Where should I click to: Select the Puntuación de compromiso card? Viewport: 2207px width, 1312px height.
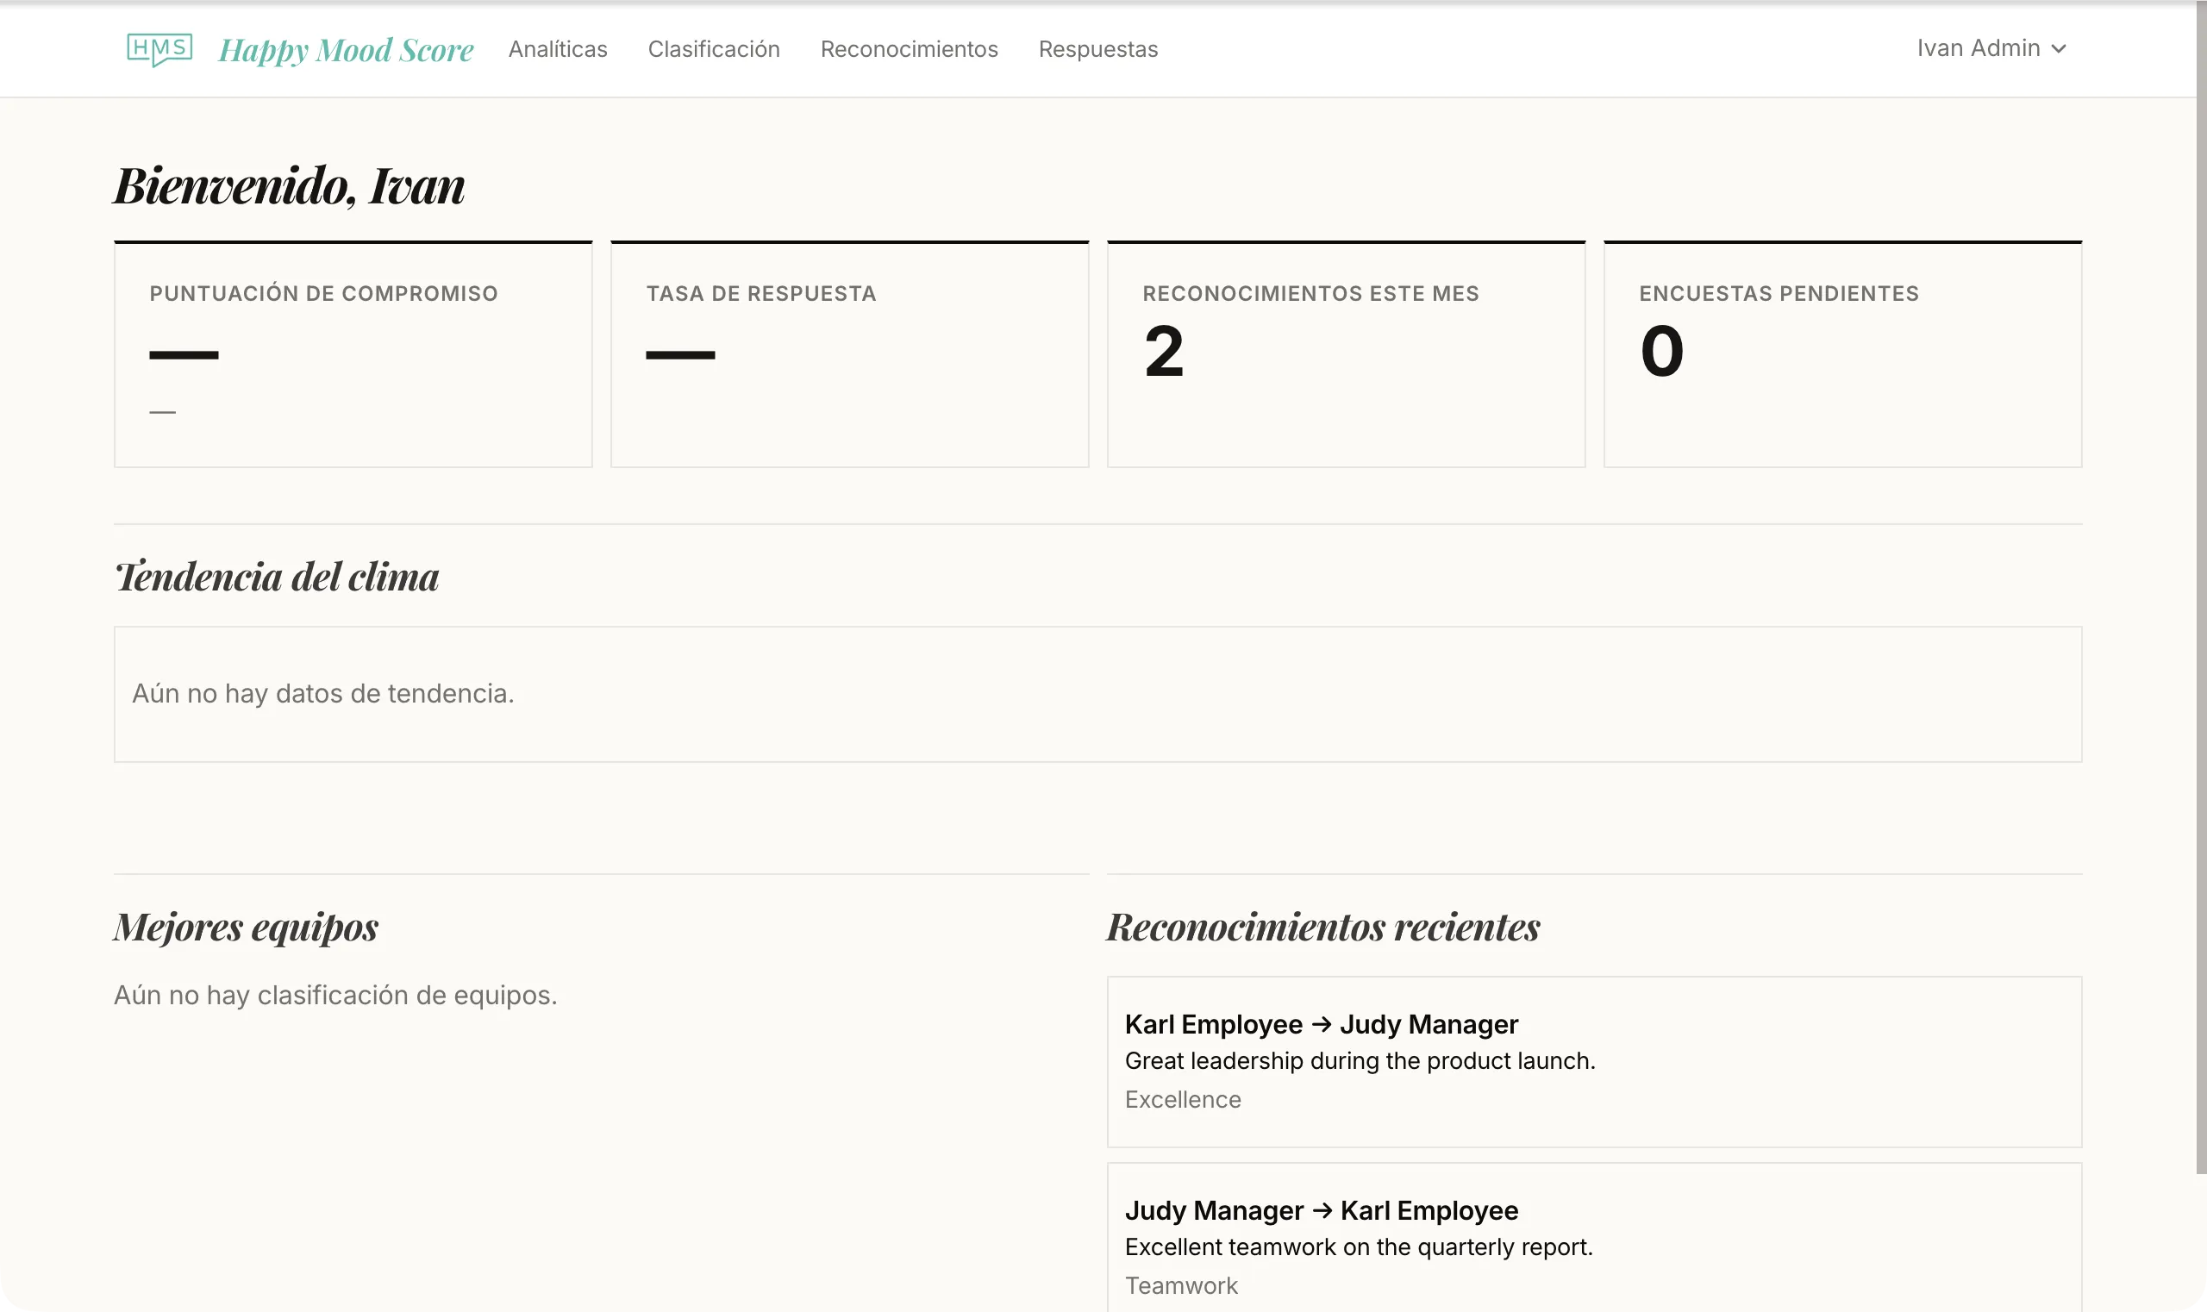[x=353, y=353]
